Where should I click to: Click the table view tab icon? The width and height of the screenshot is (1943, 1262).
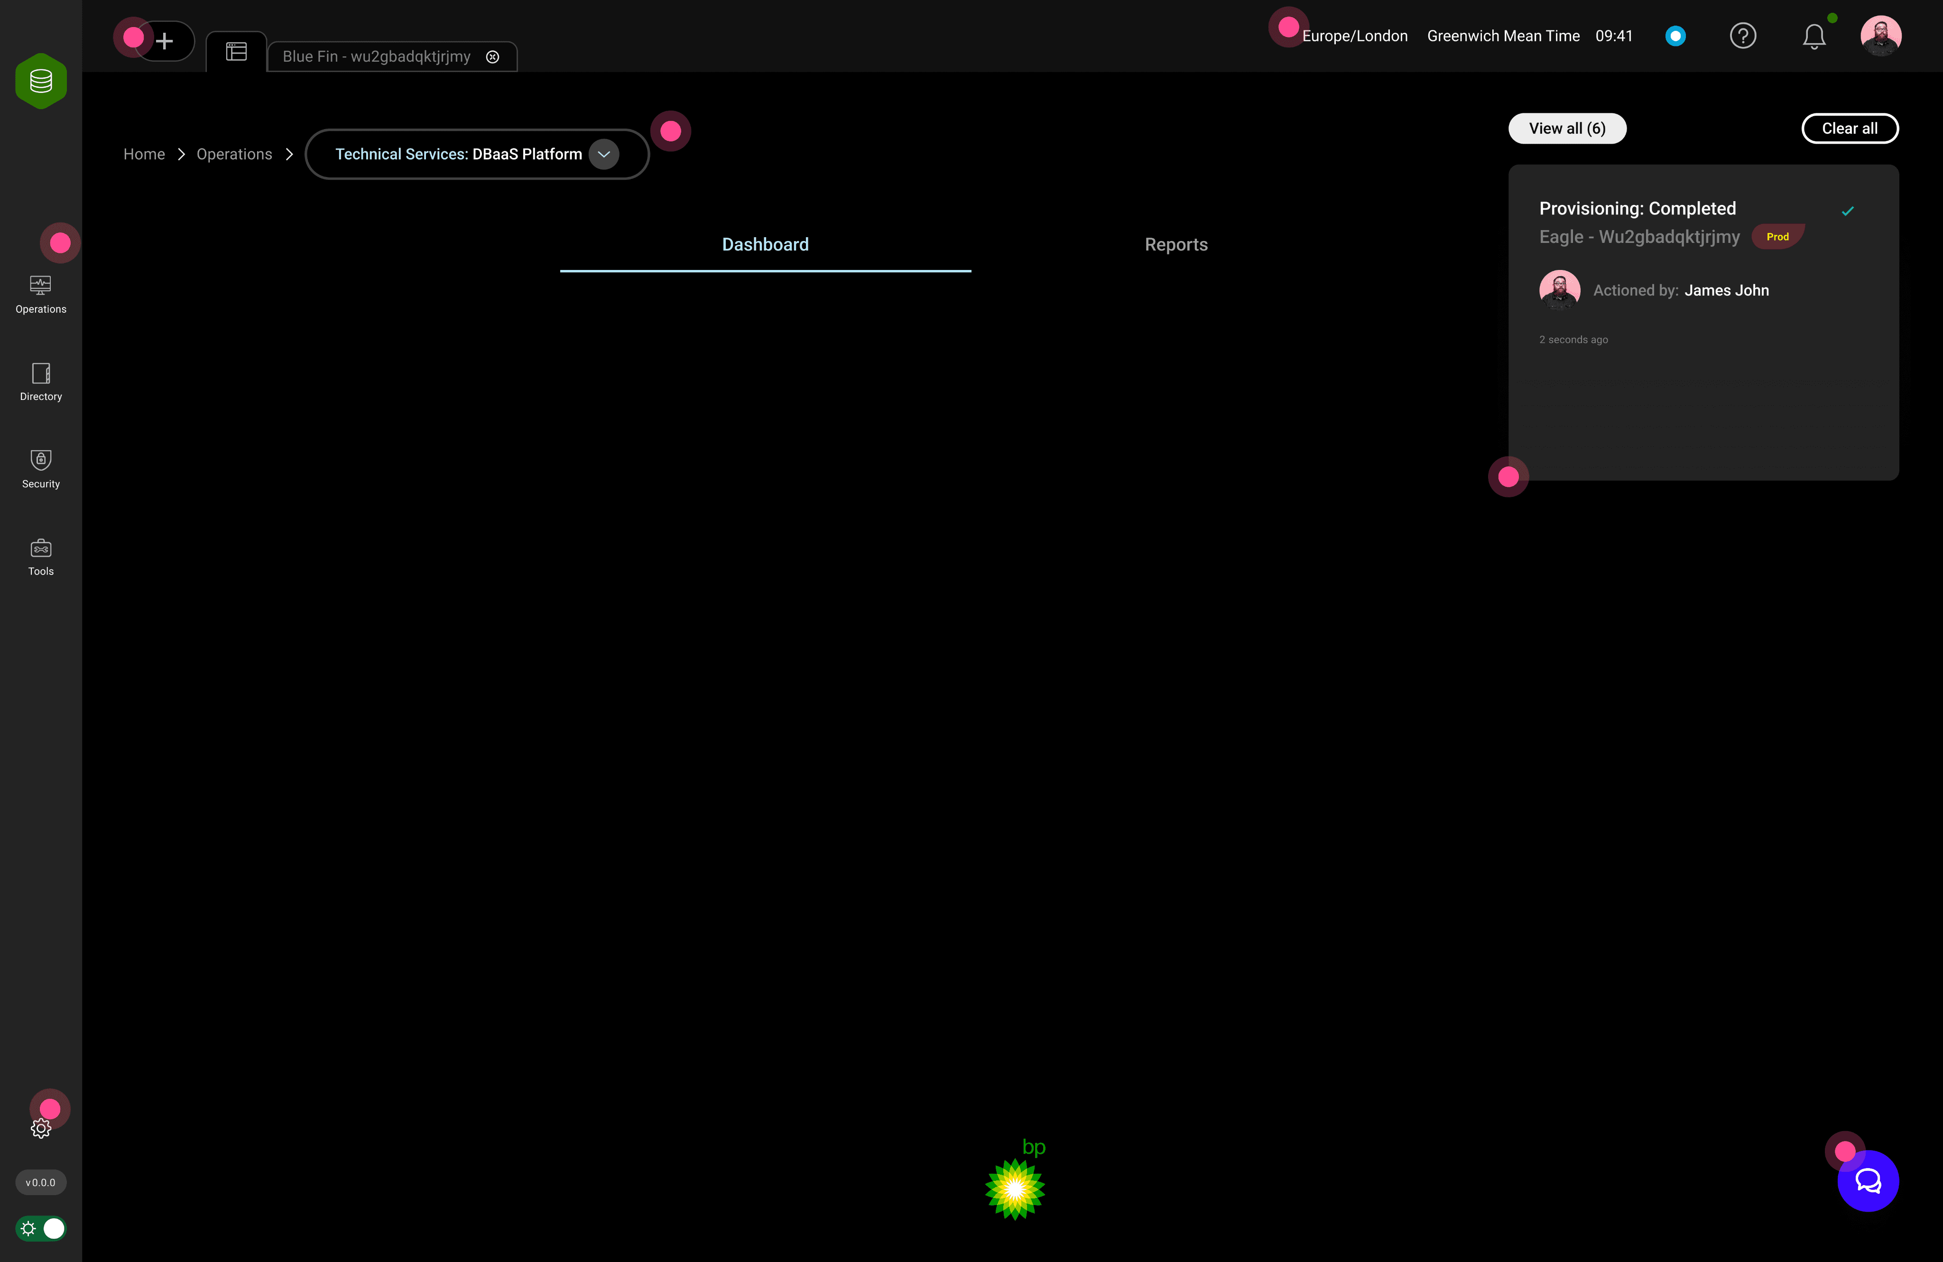coord(236,52)
